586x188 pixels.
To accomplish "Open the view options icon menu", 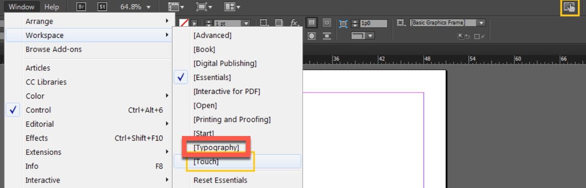I will click(x=176, y=7).
